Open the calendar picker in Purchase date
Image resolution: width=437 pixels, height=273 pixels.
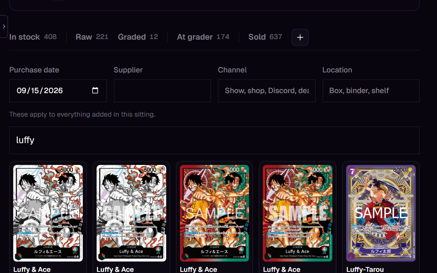(95, 91)
